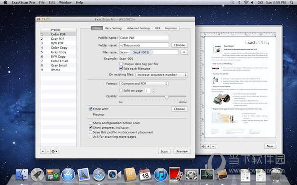Open Finder from the dock
The image size is (297, 185).
22,174
